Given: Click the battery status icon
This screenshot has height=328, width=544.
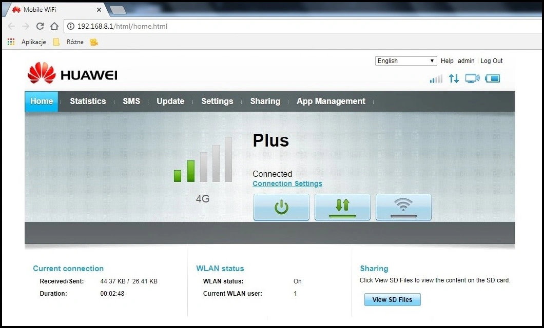Looking at the screenshot, I should (x=492, y=78).
